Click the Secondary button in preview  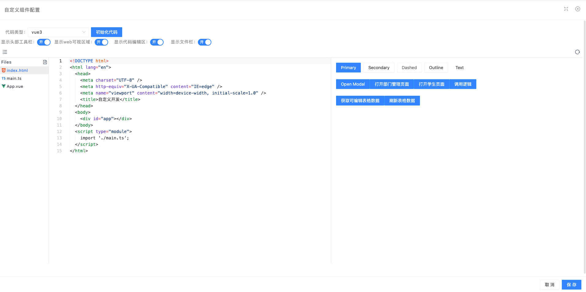[x=379, y=68]
